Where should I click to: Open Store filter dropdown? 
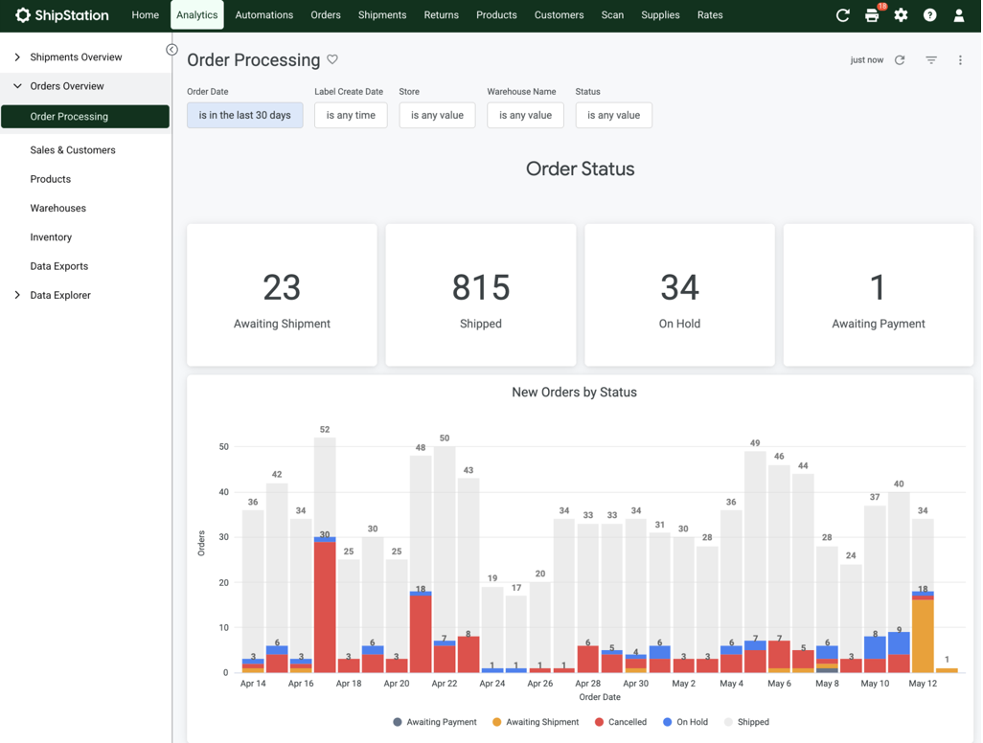pyautogui.click(x=437, y=115)
